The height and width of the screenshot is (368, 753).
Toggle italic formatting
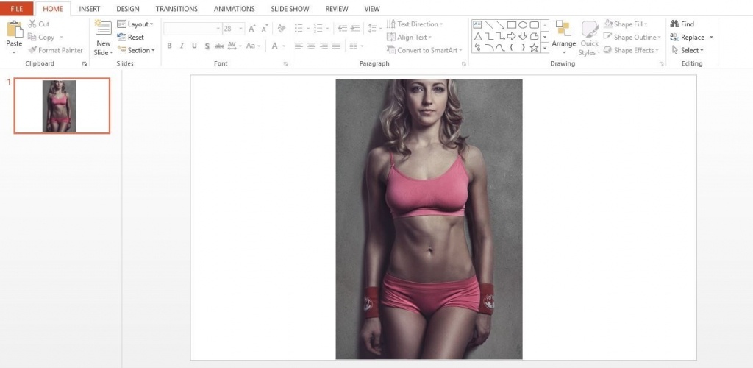coord(182,46)
